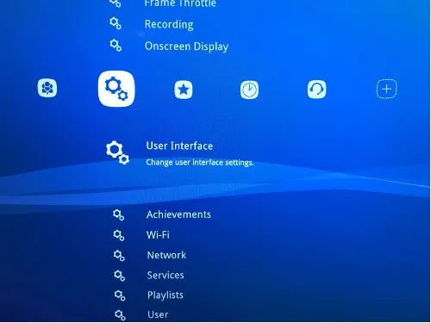Click 'Change user interface settings.' description
Image resolution: width=431 pixels, height=323 pixels.
click(x=200, y=163)
